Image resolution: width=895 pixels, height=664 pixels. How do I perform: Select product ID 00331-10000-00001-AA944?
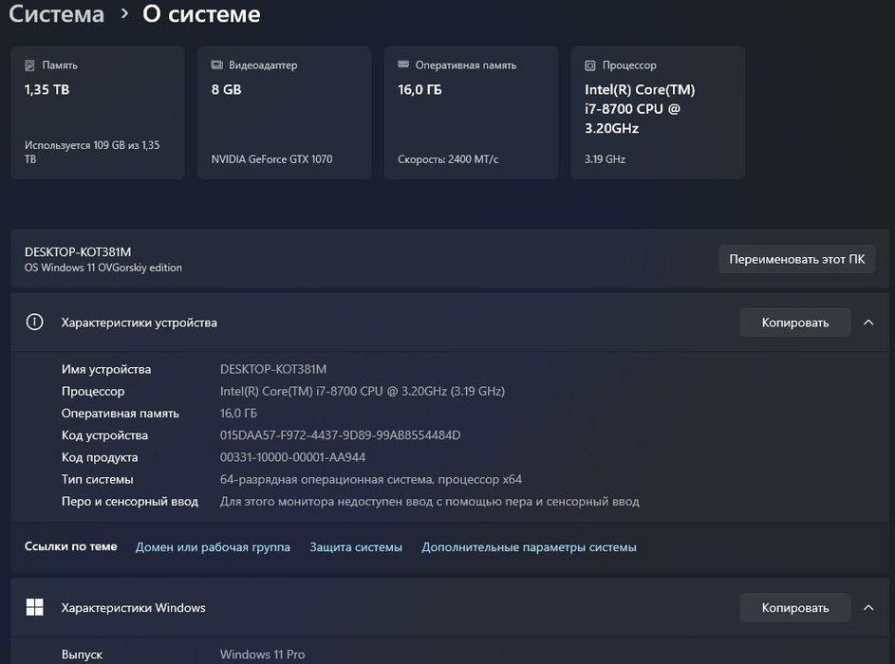tap(293, 457)
